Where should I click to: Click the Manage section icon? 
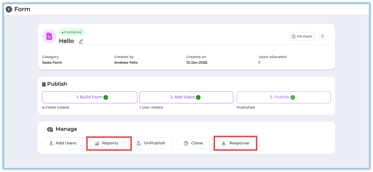50,129
